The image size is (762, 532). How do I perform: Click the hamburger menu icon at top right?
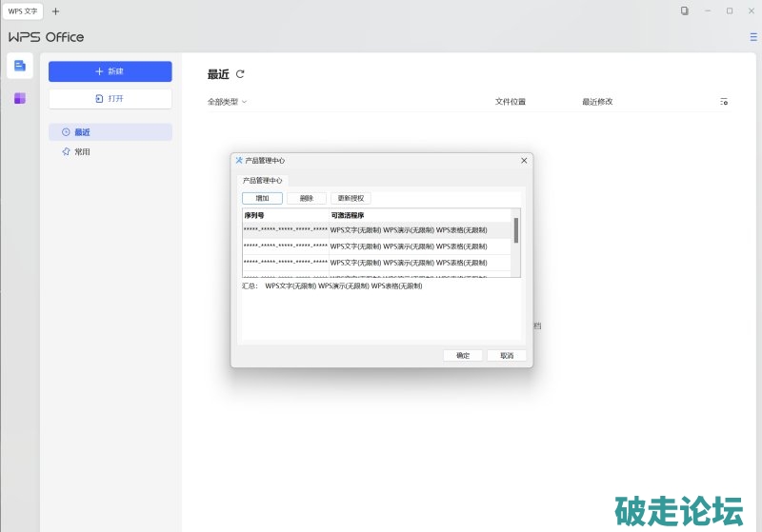(x=753, y=37)
